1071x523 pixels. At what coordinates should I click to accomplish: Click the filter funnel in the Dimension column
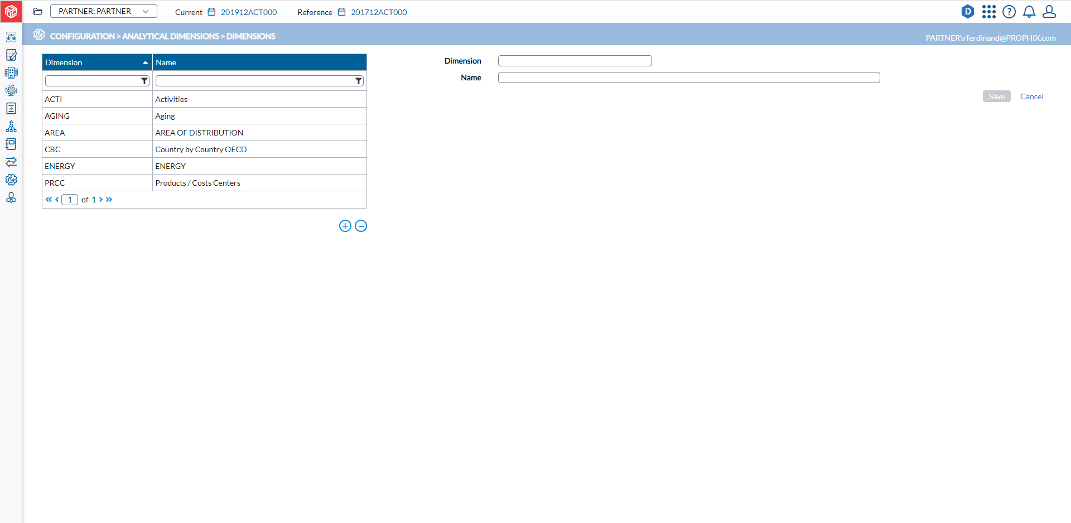pos(144,81)
